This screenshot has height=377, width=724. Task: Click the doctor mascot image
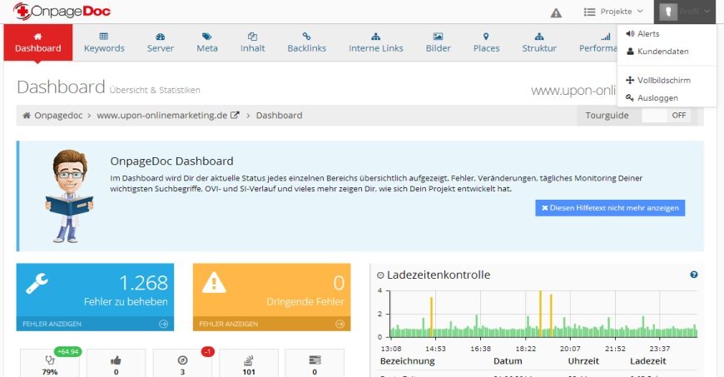click(69, 196)
